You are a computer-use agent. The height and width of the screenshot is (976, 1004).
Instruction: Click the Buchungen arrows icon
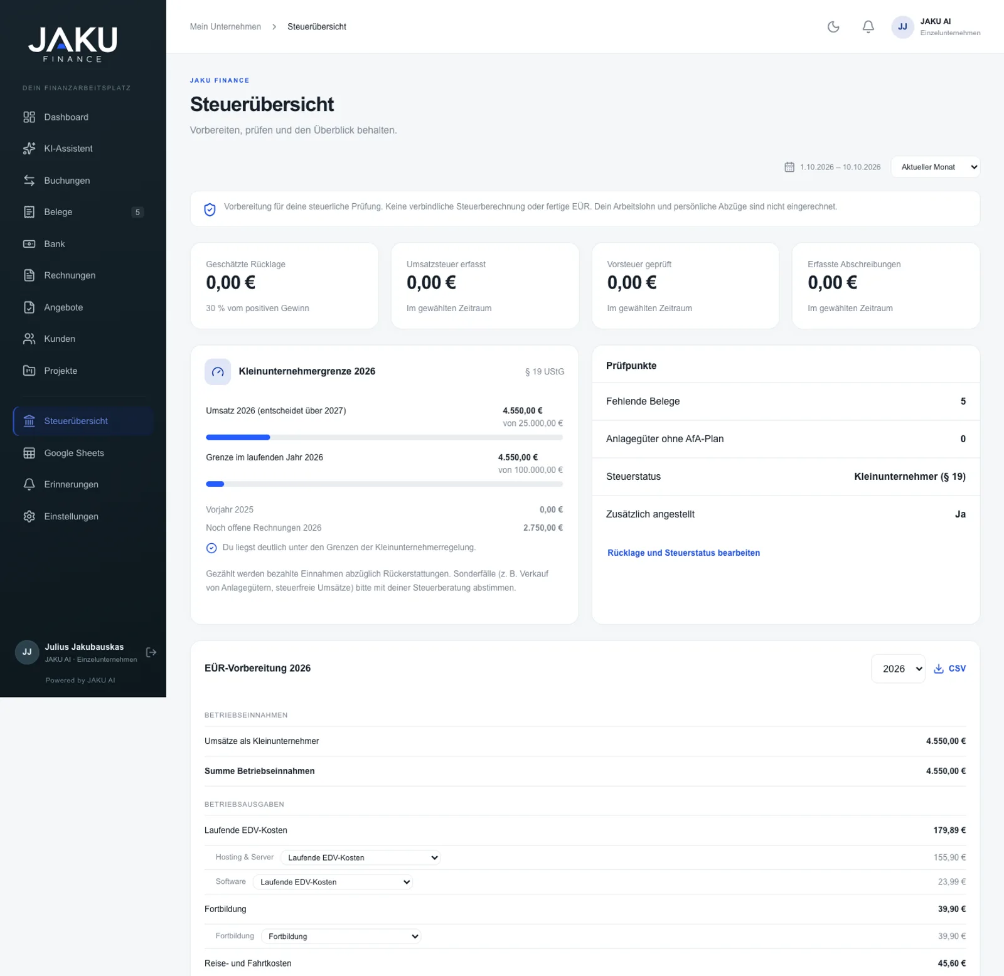click(x=29, y=181)
